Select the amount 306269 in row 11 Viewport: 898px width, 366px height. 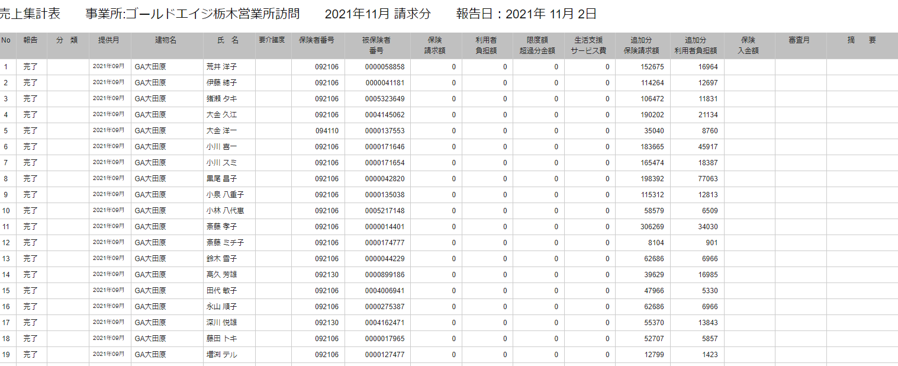pos(652,227)
